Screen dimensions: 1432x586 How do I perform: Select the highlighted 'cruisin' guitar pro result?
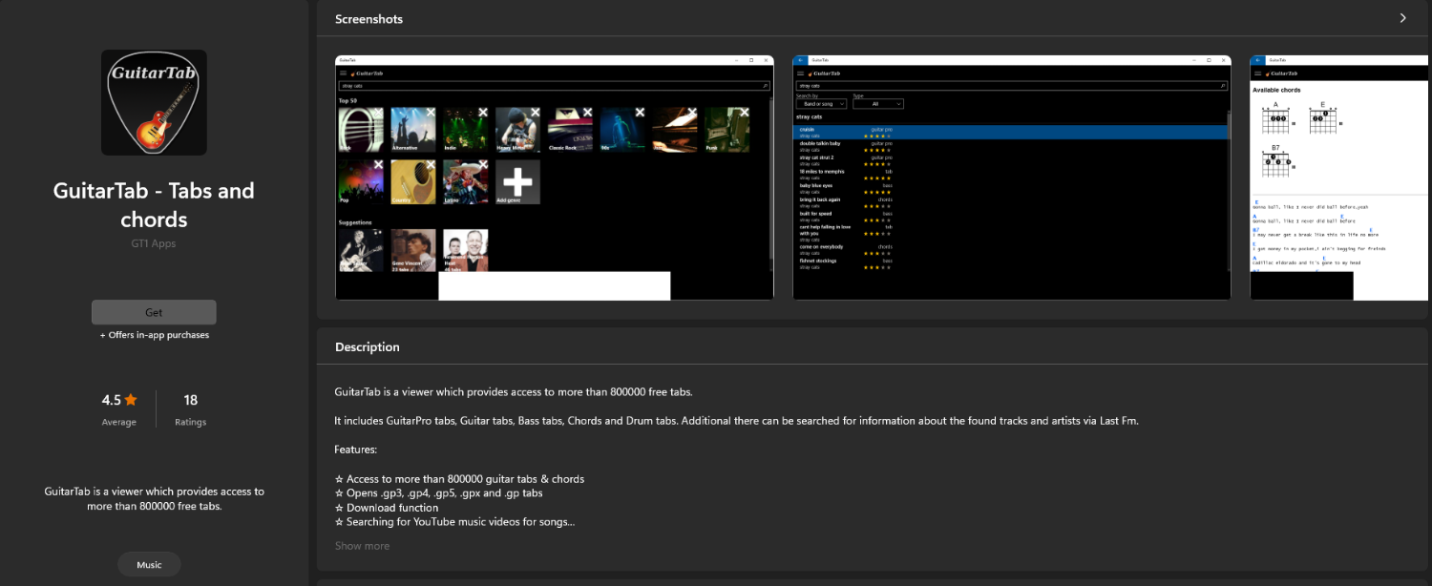point(1010,132)
